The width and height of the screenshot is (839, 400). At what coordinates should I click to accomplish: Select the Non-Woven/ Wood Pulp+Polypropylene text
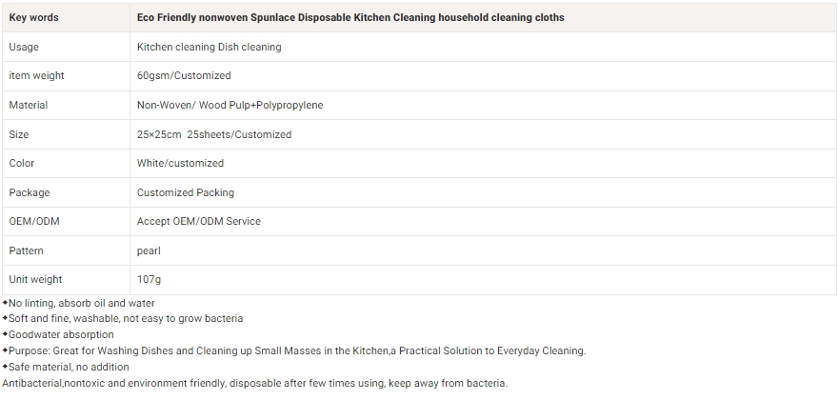tap(230, 105)
